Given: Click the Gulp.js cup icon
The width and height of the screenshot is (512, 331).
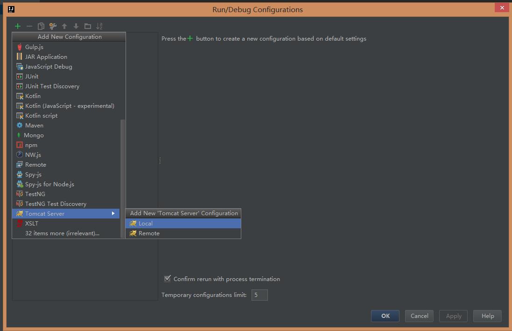Looking at the screenshot, I should pos(20,47).
